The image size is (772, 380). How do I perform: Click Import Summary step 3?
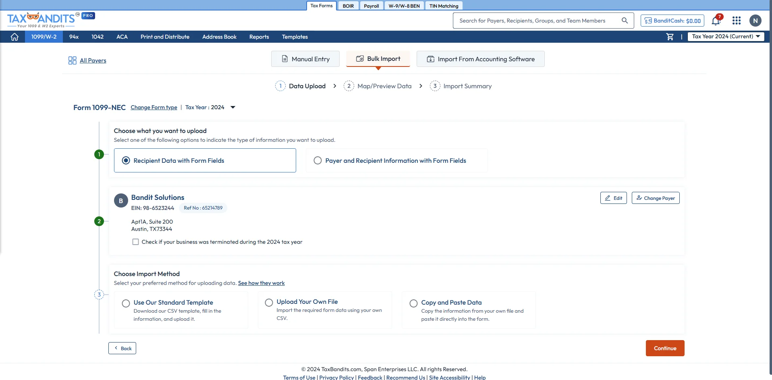pyautogui.click(x=461, y=86)
